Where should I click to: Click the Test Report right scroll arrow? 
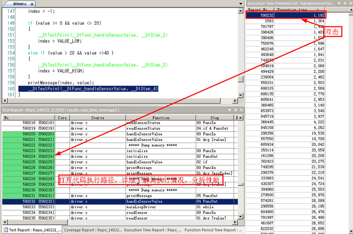coord(235,222)
